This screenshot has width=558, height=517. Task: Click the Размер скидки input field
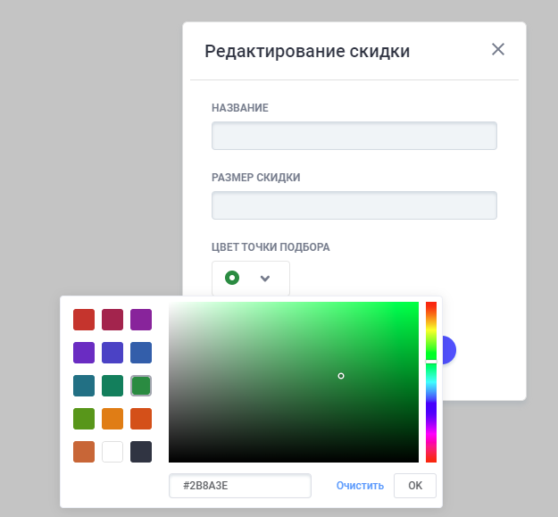pyautogui.click(x=354, y=205)
